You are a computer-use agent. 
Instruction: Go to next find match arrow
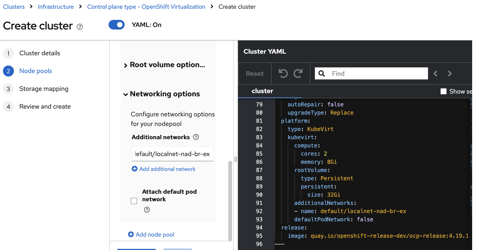tap(450, 74)
